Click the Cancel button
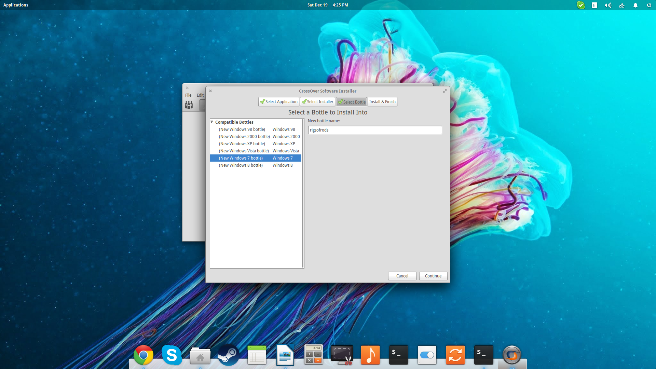 tap(402, 276)
